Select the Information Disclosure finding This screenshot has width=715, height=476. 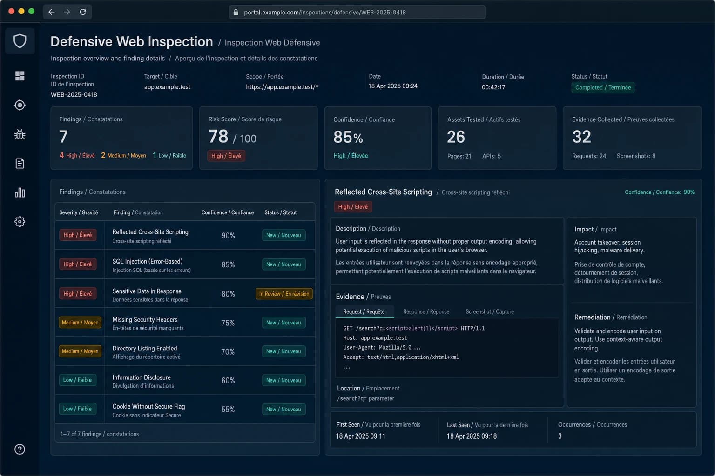(x=185, y=380)
